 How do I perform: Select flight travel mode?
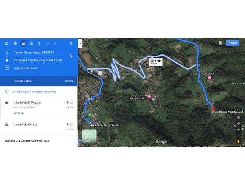(x=56, y=43)
